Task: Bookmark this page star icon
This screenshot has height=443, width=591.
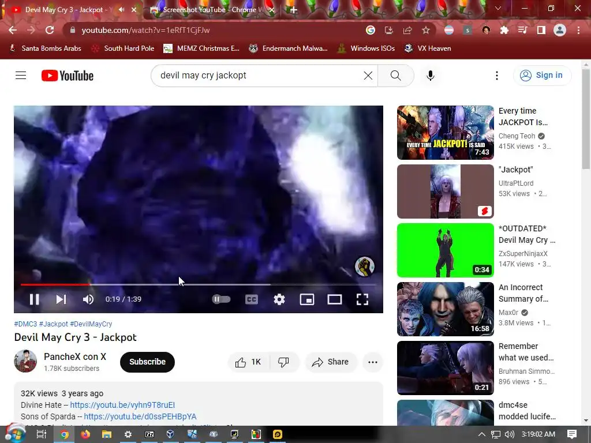Action: (x=425, y=30)
